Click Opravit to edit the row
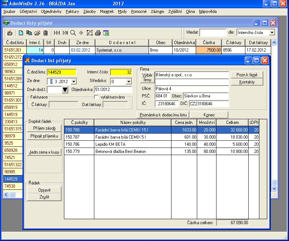 (44, 190)
